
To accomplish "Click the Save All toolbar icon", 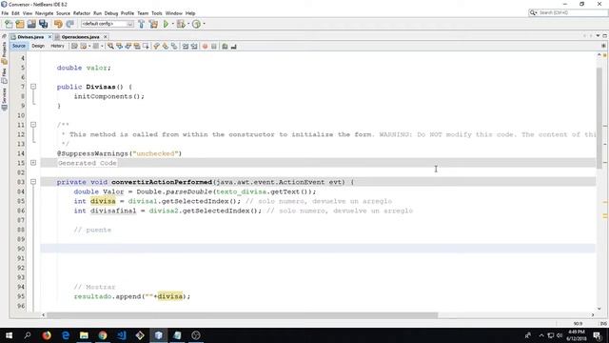I will [43, 24].
